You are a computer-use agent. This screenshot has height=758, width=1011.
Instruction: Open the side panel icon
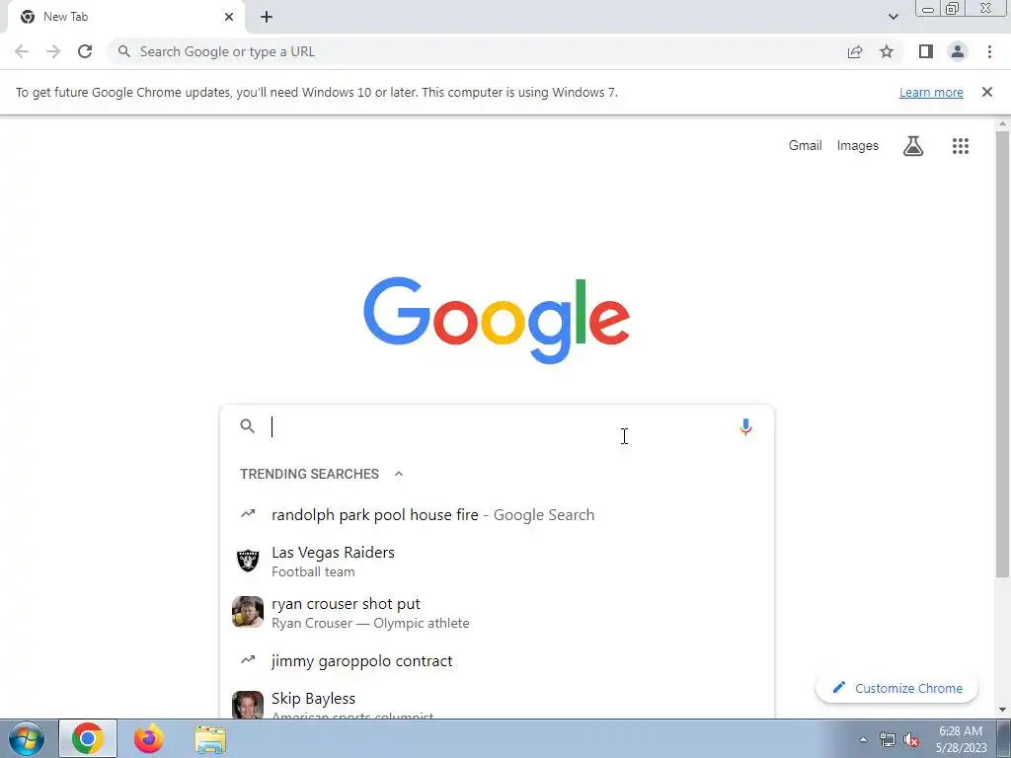(x=926, y=51)
